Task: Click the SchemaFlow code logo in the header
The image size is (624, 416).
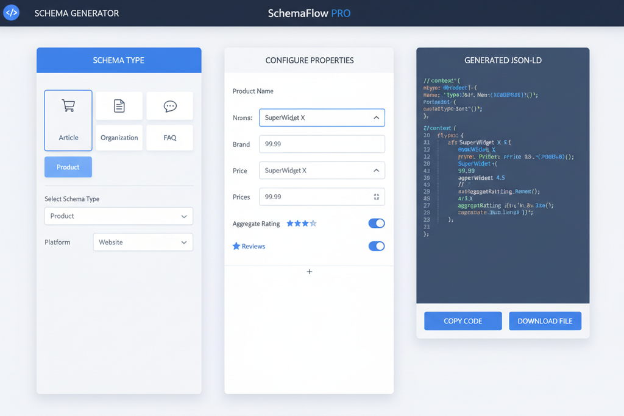Action: (11, 12)
